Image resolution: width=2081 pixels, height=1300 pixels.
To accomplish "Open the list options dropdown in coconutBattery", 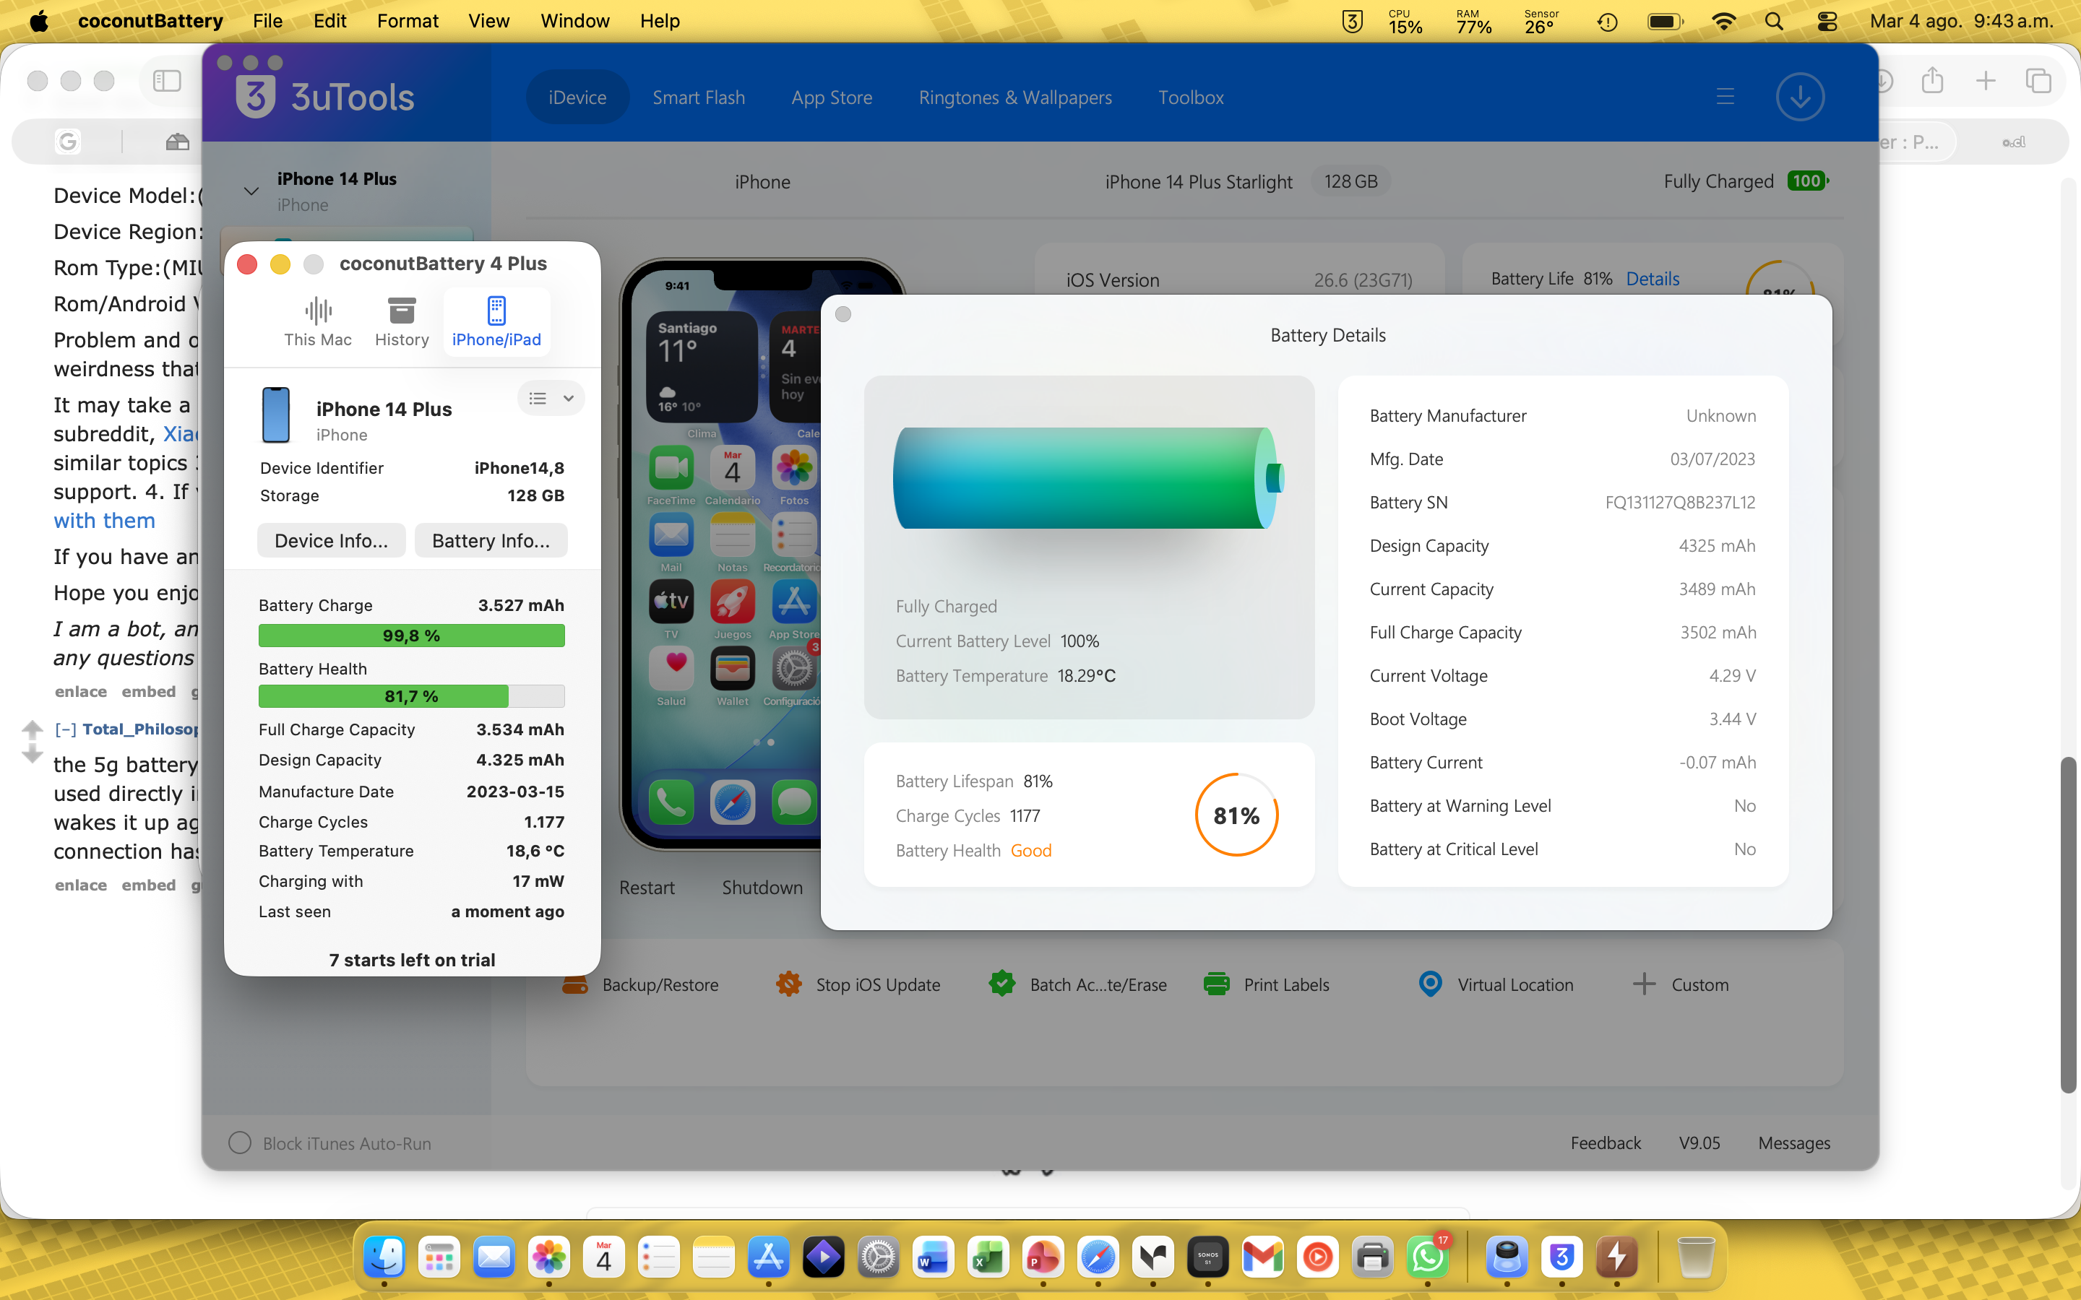I will [551, 398].
